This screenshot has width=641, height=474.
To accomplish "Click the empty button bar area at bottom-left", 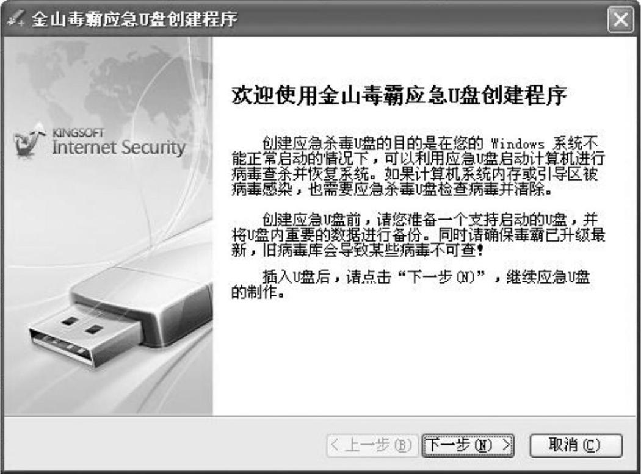I will tap(164, 445).
